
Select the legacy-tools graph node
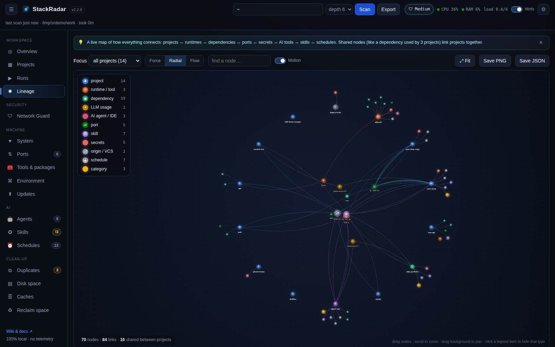(335, 107)
